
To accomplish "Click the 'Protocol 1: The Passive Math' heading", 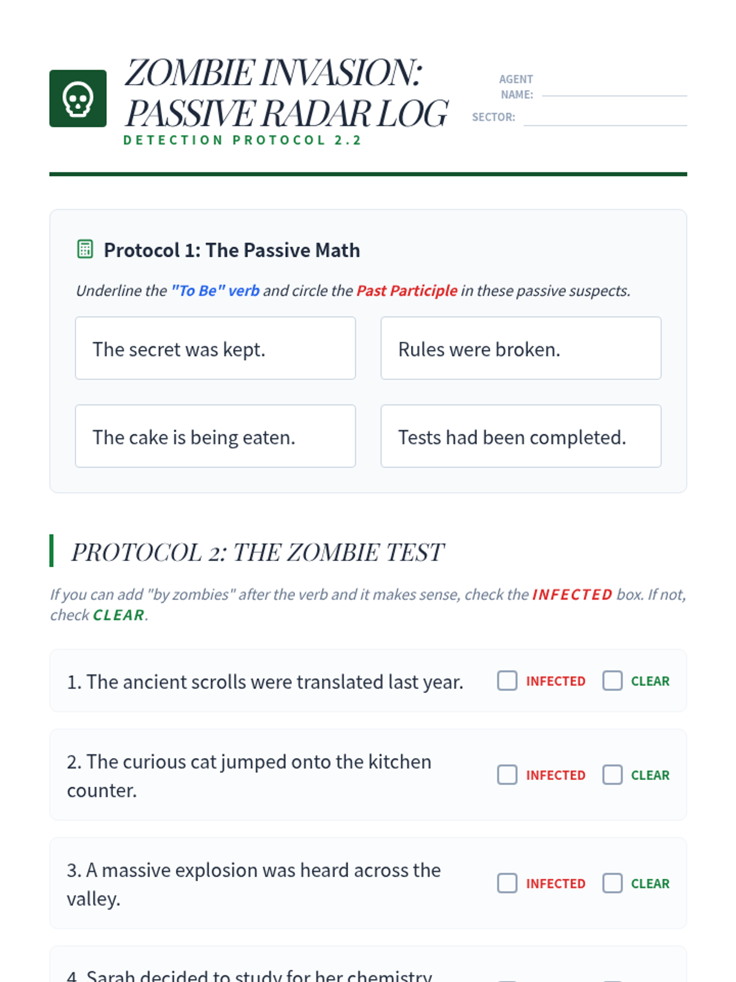I will [x=232, y=250].
